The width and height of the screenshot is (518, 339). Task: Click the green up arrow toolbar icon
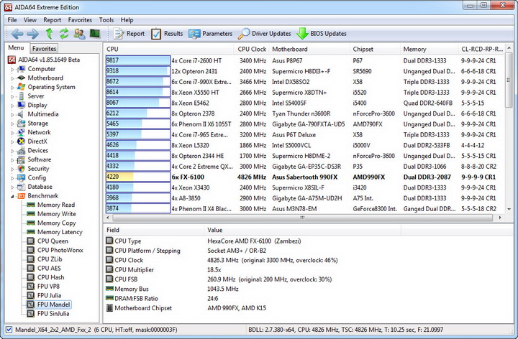point(49,34)
